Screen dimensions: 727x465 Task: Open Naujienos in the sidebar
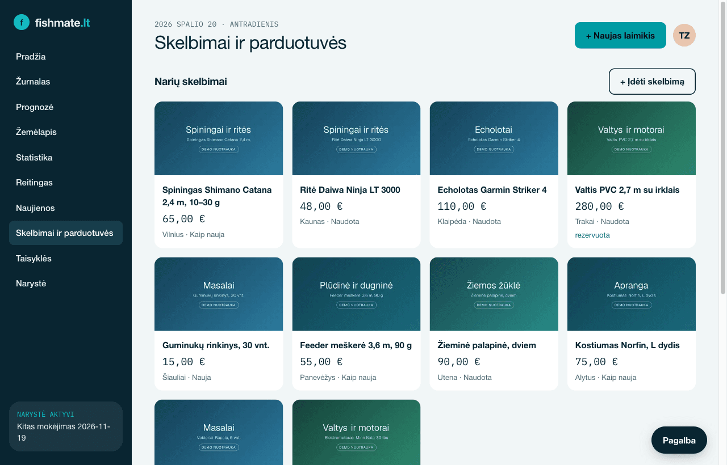click(66, 208)
